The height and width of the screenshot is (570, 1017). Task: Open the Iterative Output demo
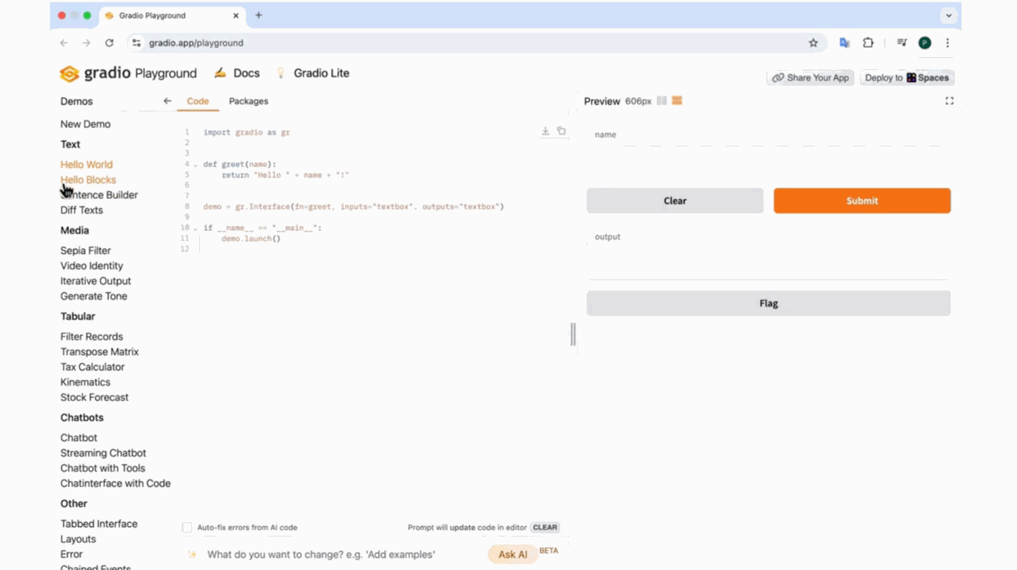(96, 281)
